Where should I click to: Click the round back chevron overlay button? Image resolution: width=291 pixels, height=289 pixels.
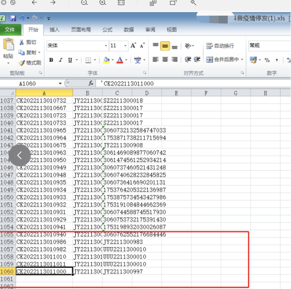20,155
